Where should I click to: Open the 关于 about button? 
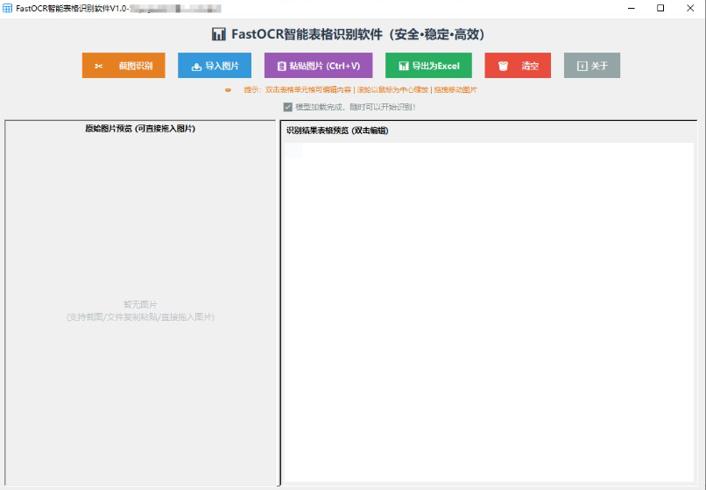[x=592, y=66]
